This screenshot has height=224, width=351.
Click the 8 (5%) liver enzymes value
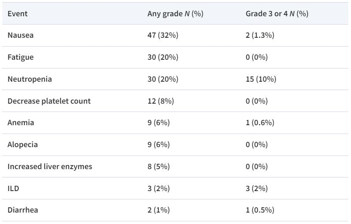(x=159, y=166)
